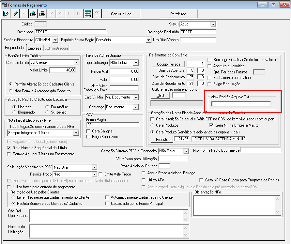Open Espécie Financeira dropdown
Screen dimensions: 291x244
[x=55, y=40]
